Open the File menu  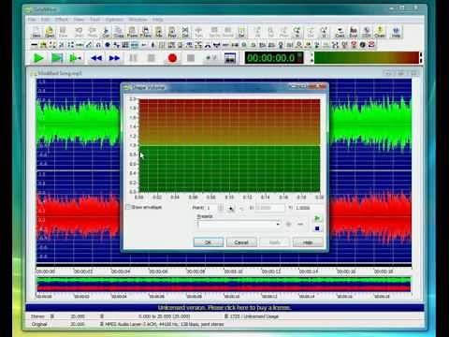pyautogui.click(x=33, y=20)
